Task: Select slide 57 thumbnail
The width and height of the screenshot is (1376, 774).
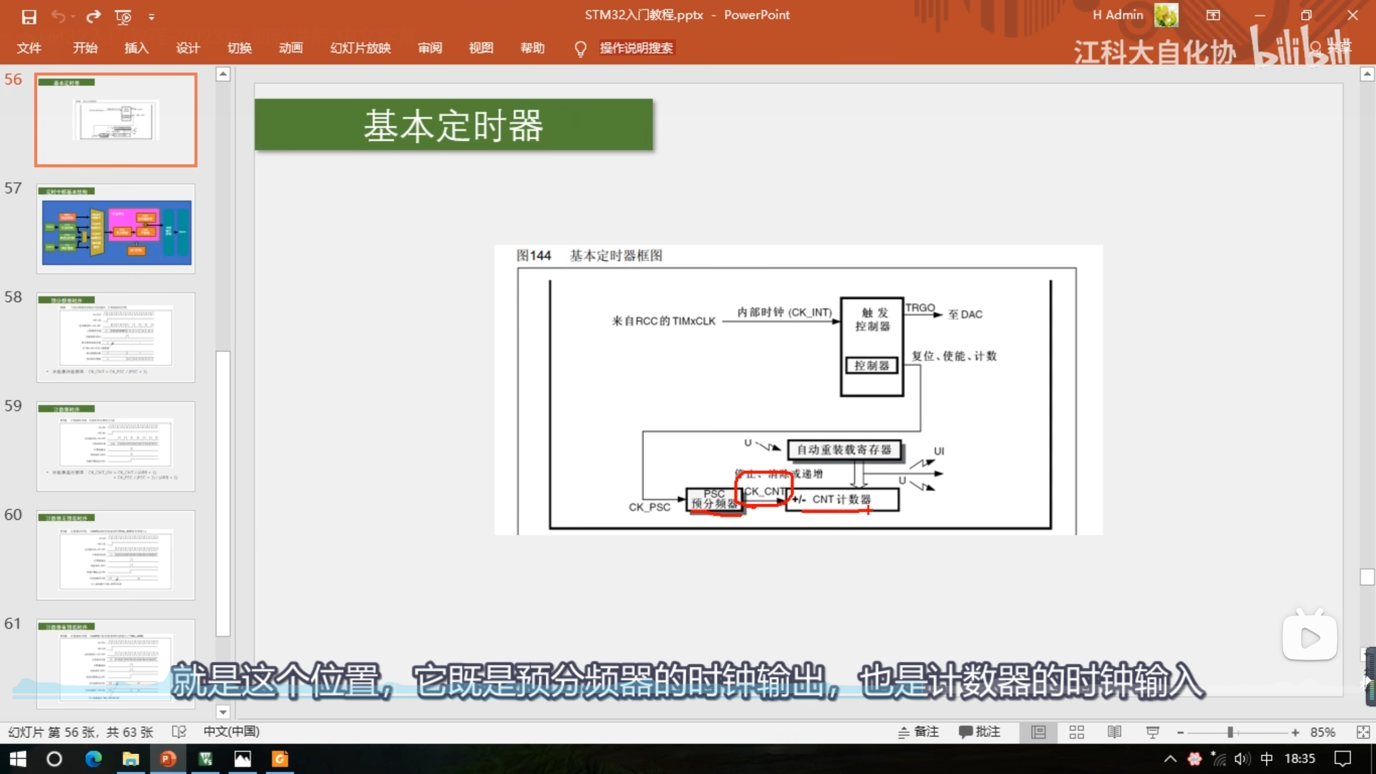Action: pyautogui.click(x=116, y=229)
